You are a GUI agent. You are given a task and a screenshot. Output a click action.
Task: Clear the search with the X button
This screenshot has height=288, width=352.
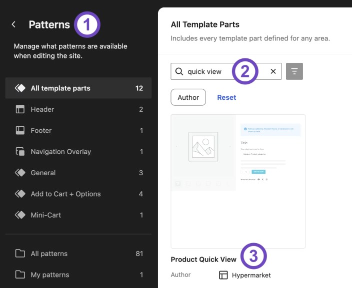[273, 71]
